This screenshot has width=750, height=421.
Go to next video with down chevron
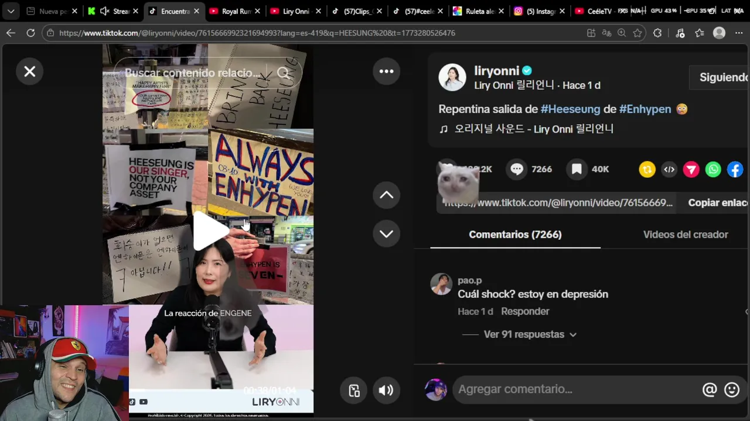point(386,234)
